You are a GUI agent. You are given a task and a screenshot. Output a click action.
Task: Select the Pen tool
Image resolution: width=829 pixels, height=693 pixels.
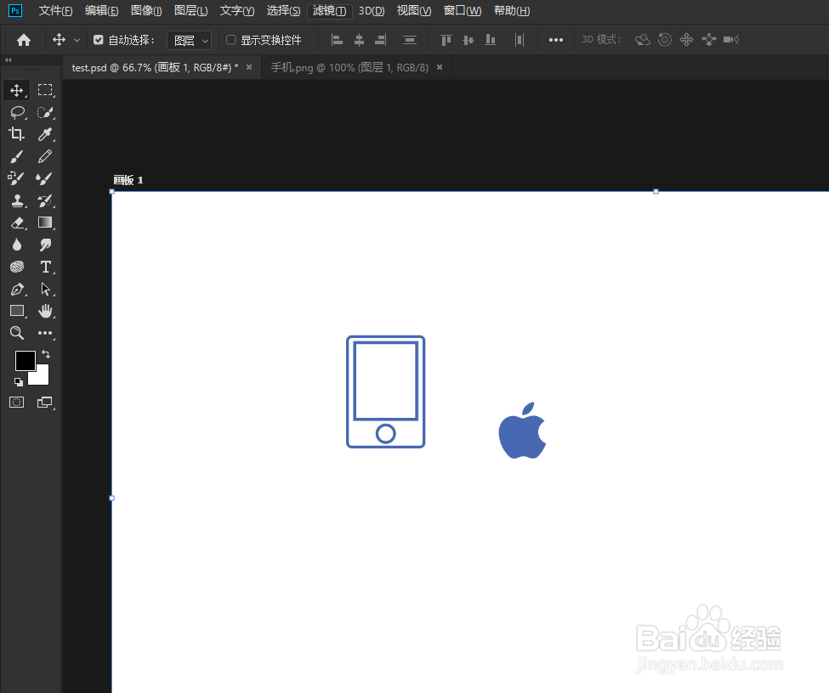click(x=16, y=289)
